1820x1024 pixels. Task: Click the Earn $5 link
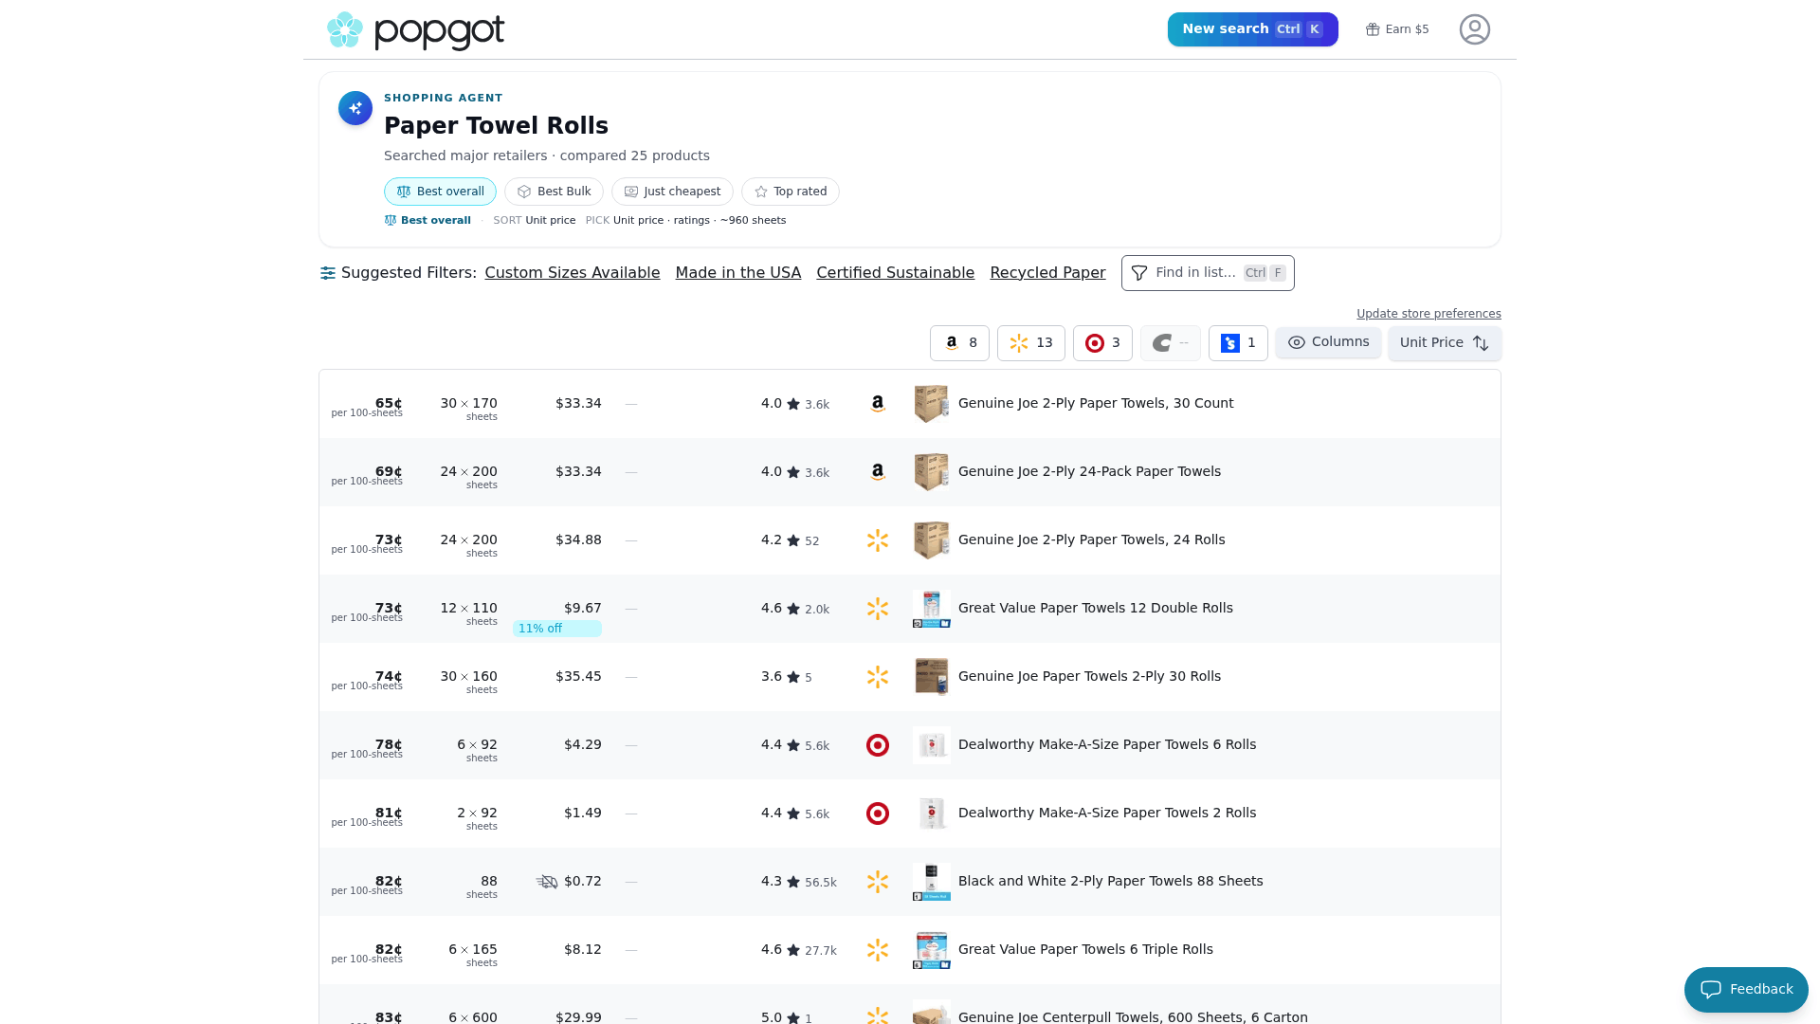click(x=1397, y=29)
